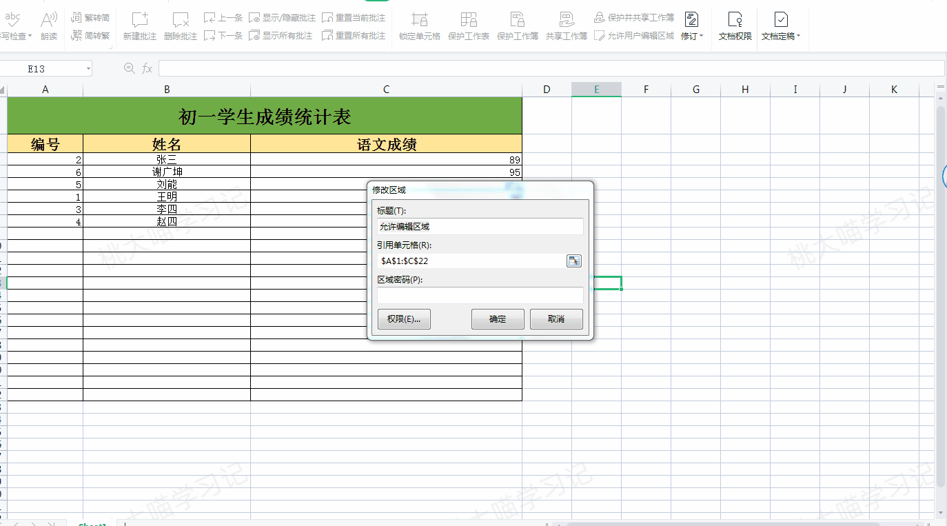947x526 pixels.
Task: Expand the Name Box dropdown arrow
Action: coord(88,69)
